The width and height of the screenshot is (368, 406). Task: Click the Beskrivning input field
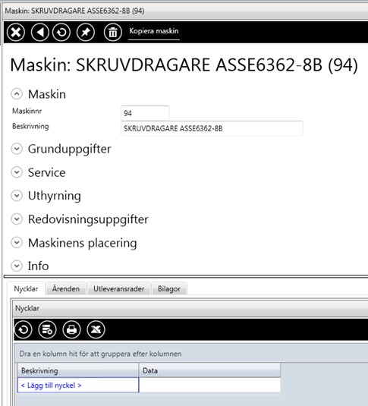click(212, 128)
